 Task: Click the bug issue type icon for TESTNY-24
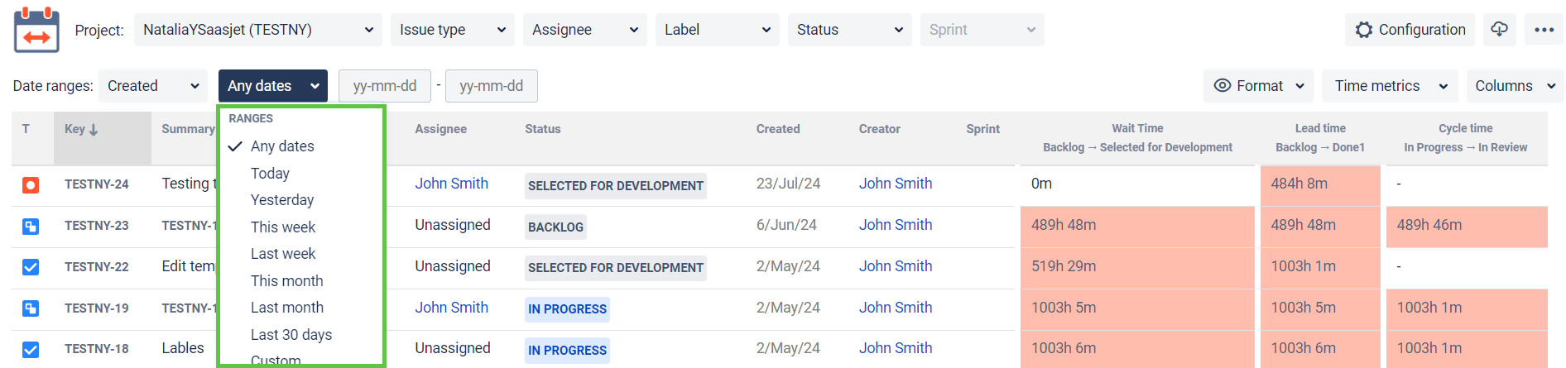point(31,185)
